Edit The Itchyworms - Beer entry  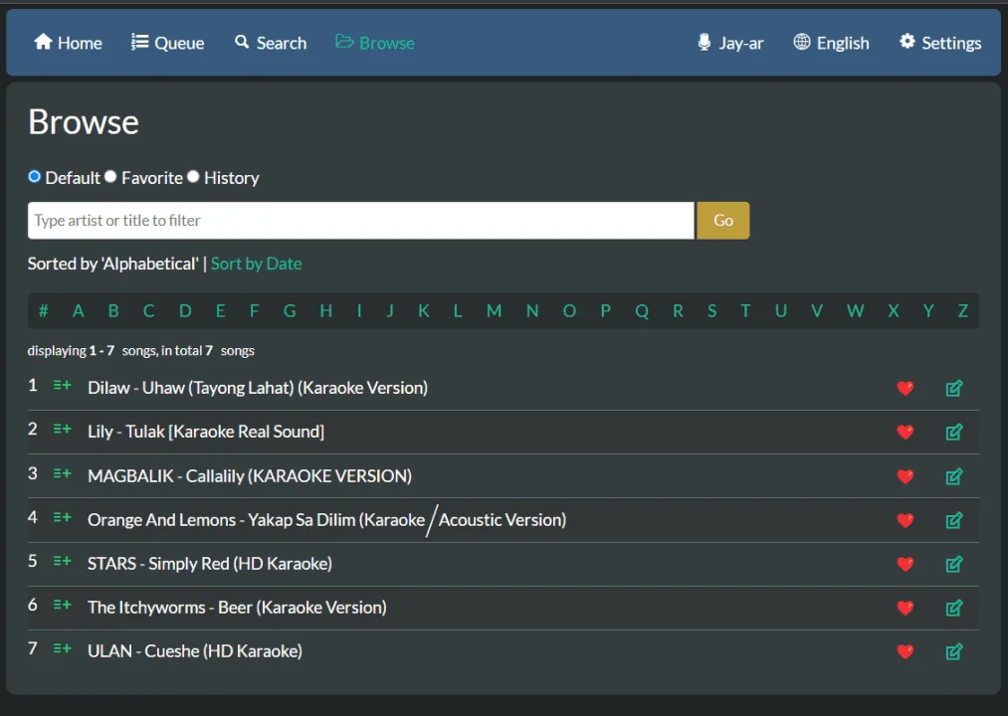click(954, 608)
